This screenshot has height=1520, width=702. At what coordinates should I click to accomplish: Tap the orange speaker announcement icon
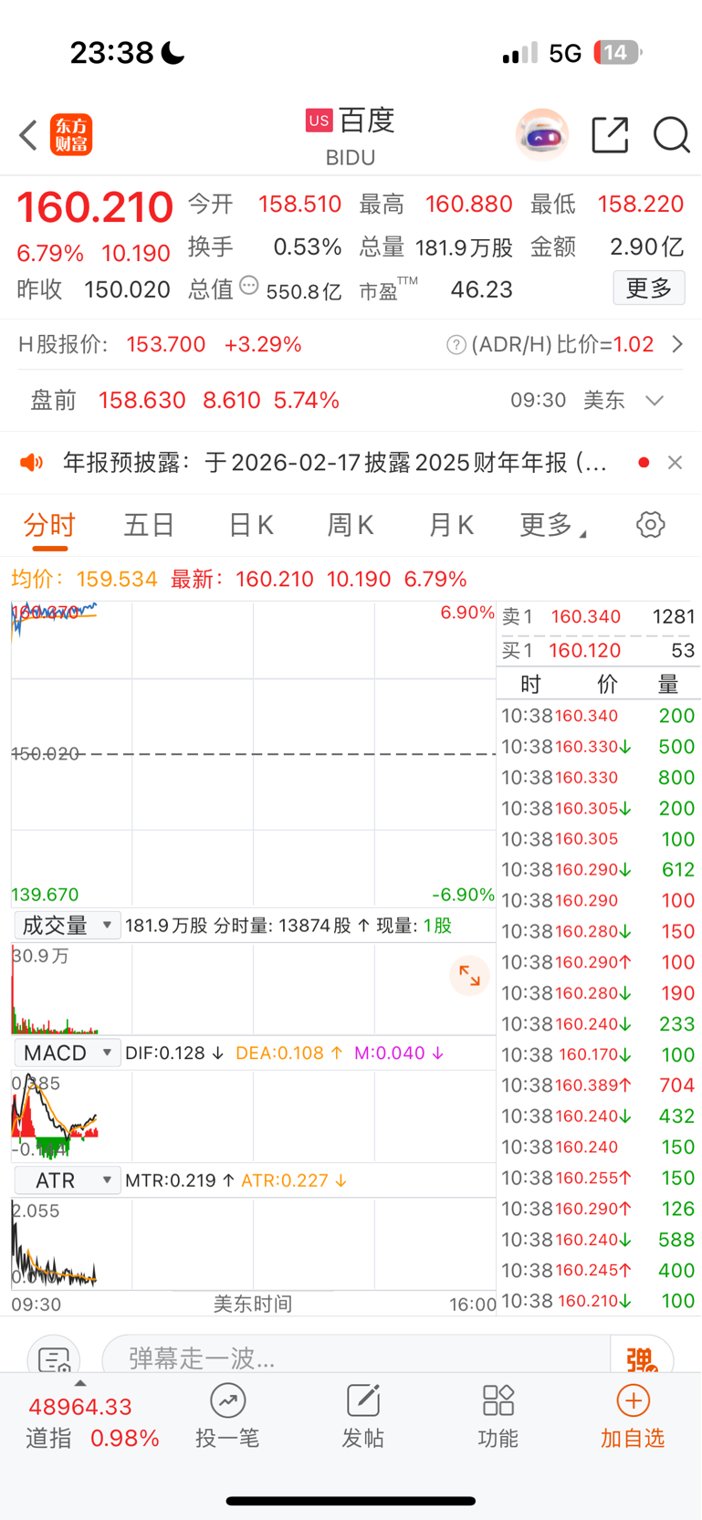32,463
